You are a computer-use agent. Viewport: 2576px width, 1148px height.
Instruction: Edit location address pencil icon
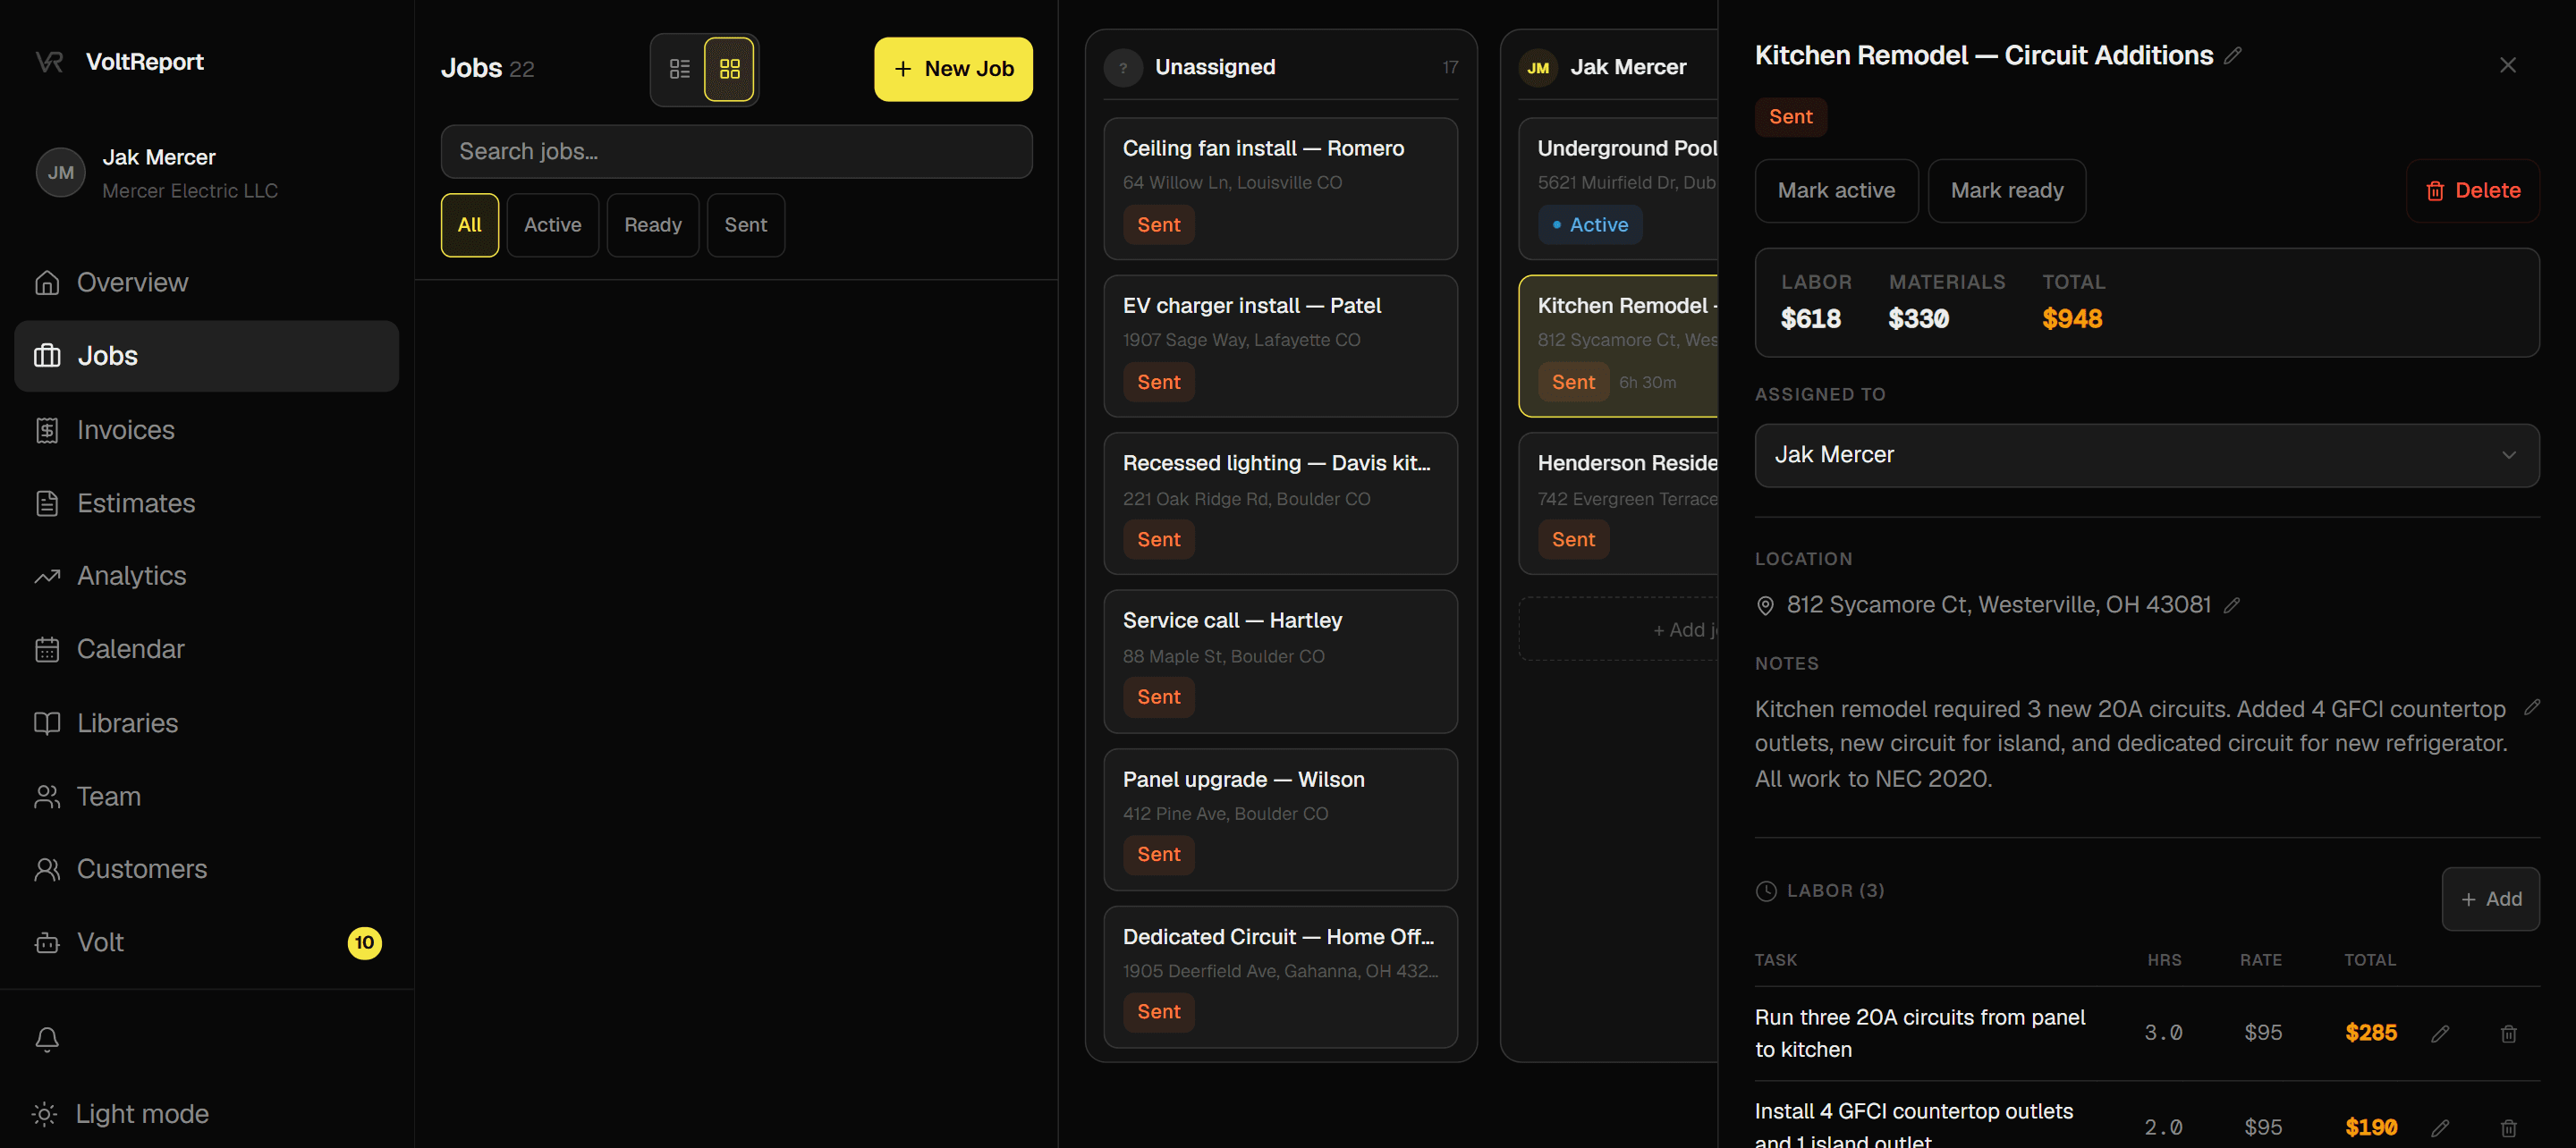(2232, 605)
